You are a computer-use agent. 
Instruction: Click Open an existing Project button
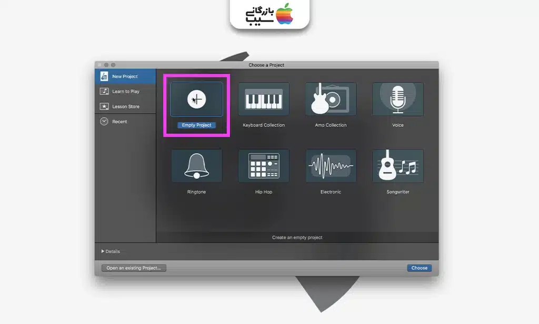[134, 268]
